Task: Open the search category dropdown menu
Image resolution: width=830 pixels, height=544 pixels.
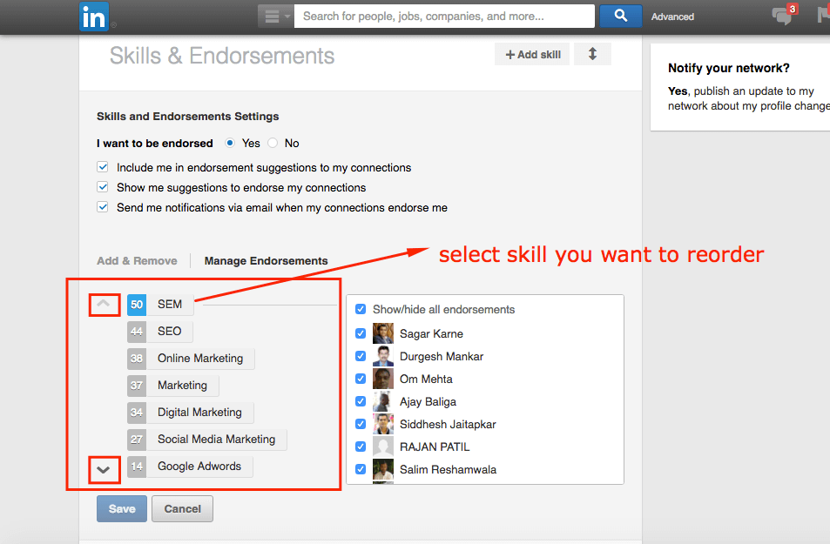Action: point(276,17)
